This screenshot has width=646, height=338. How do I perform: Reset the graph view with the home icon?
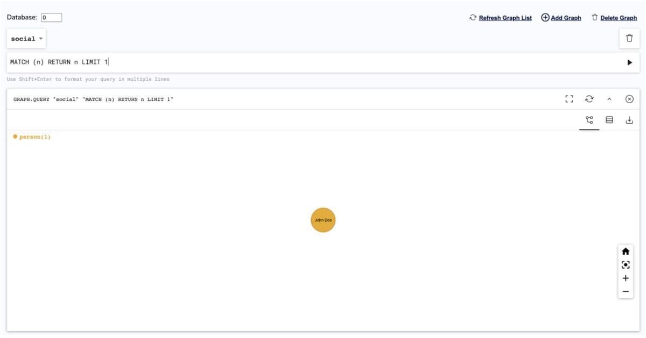625,251
